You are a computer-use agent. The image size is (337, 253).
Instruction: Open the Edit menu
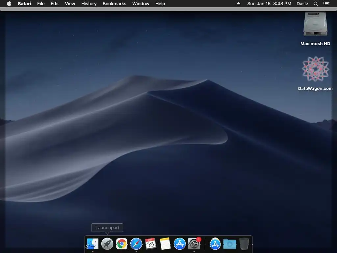pos(55,4)
